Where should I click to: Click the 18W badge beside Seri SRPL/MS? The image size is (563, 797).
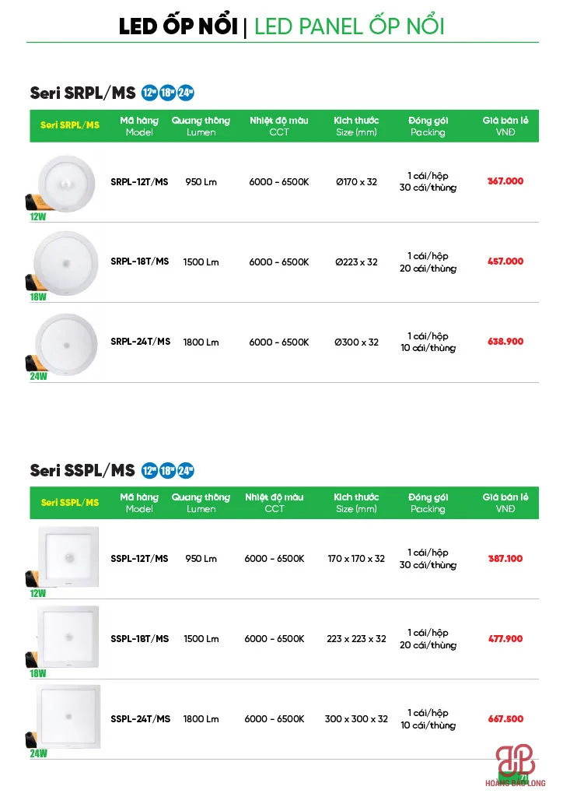(167, 93)
